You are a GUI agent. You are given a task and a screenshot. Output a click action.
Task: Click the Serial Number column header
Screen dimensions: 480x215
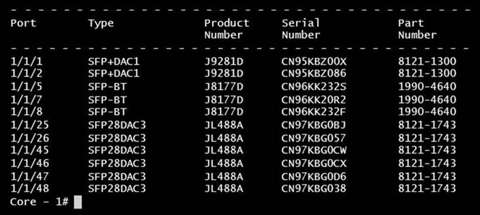tap(301, 29)
